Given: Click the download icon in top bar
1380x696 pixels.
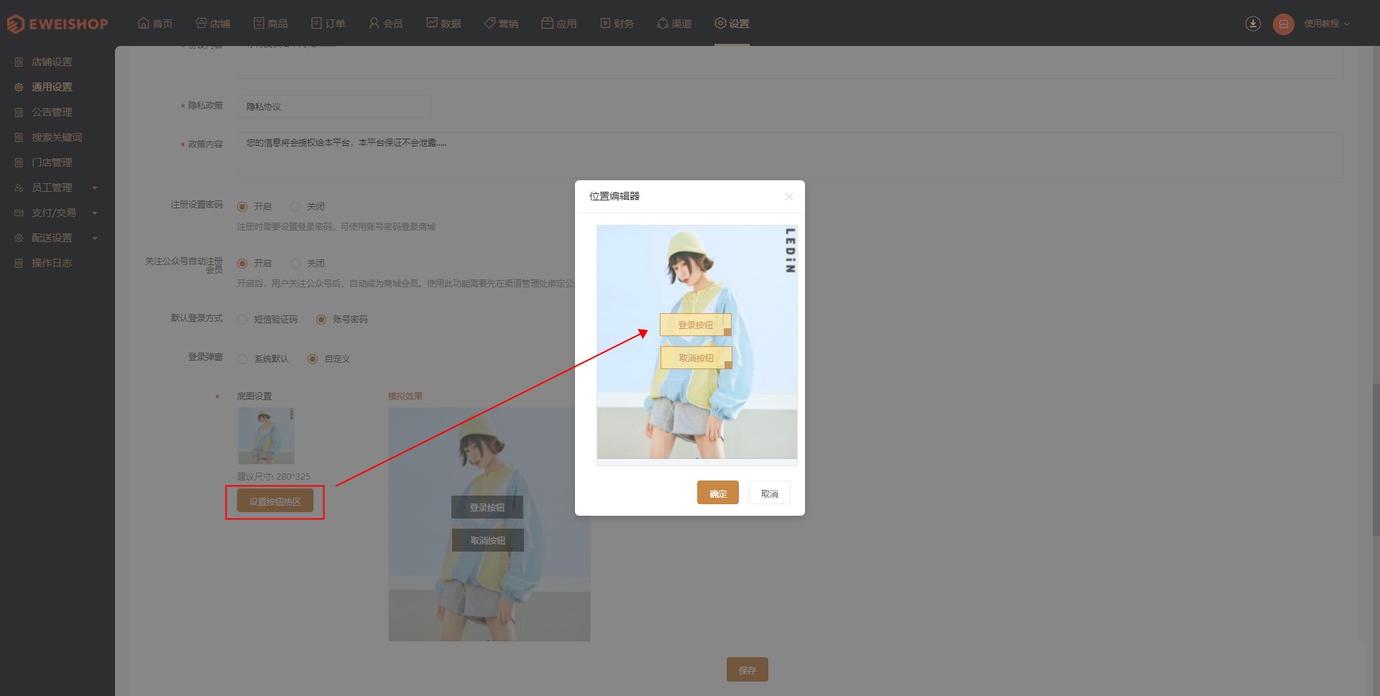Looking at the screenshot, I should [x=1253, y=24].
